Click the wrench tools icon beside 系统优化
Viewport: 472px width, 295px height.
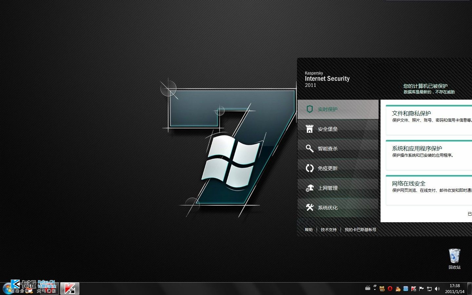[309, 207]
